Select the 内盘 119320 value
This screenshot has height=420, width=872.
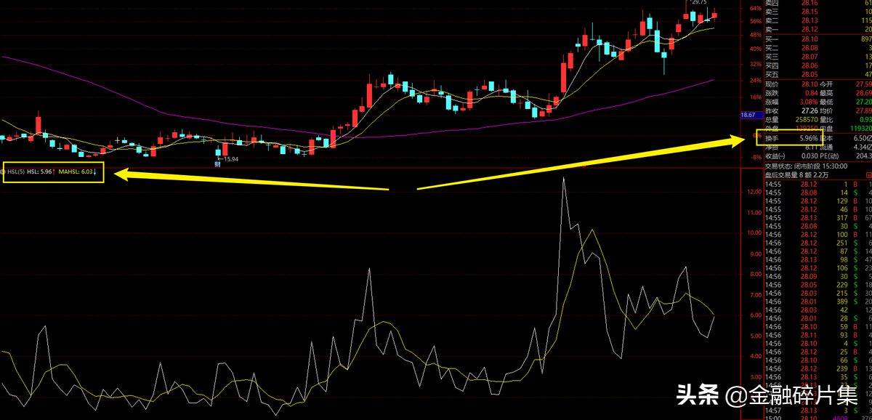(847, 128)
